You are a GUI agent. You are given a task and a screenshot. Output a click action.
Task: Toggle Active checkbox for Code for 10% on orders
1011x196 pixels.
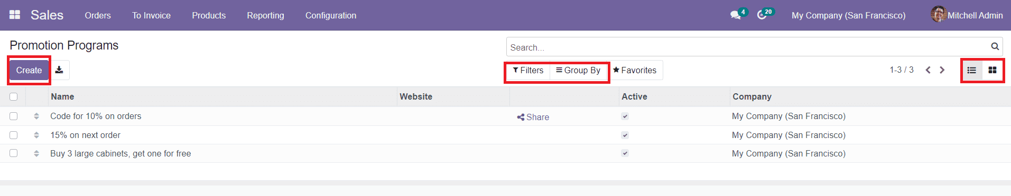tap(625, 116)
